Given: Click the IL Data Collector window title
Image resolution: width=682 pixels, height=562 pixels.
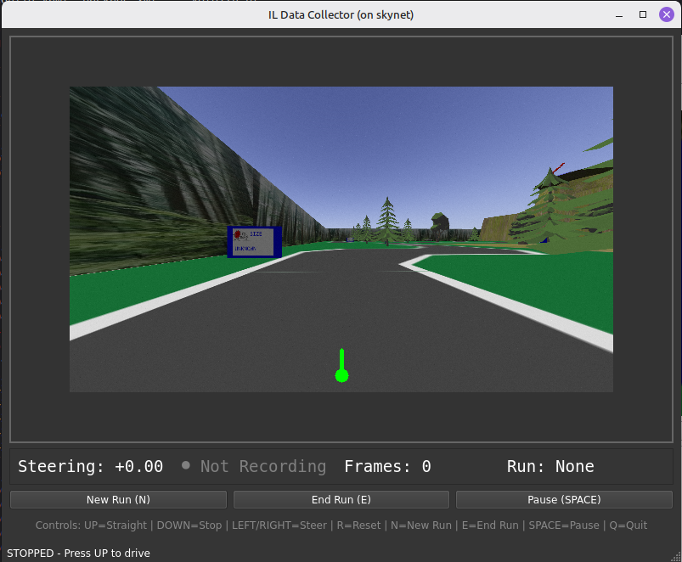Looking at the screenshot, I should (341, 14).
